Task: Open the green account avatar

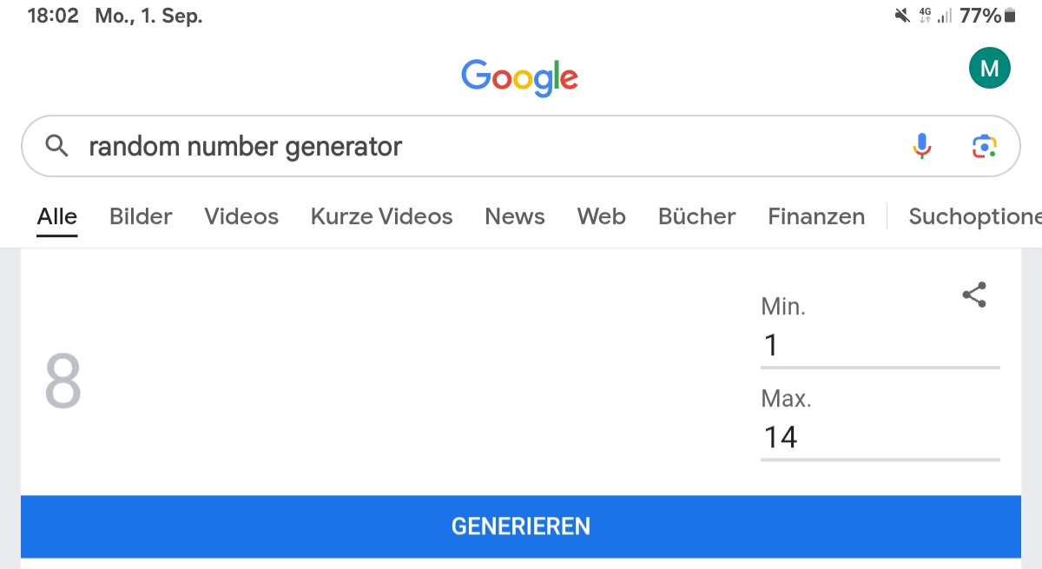Action: tap(989, 69)
